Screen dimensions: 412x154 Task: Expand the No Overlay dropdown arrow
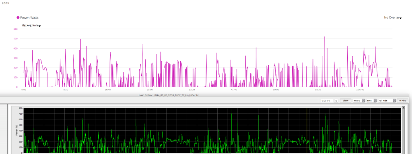(x=401, y=18)
